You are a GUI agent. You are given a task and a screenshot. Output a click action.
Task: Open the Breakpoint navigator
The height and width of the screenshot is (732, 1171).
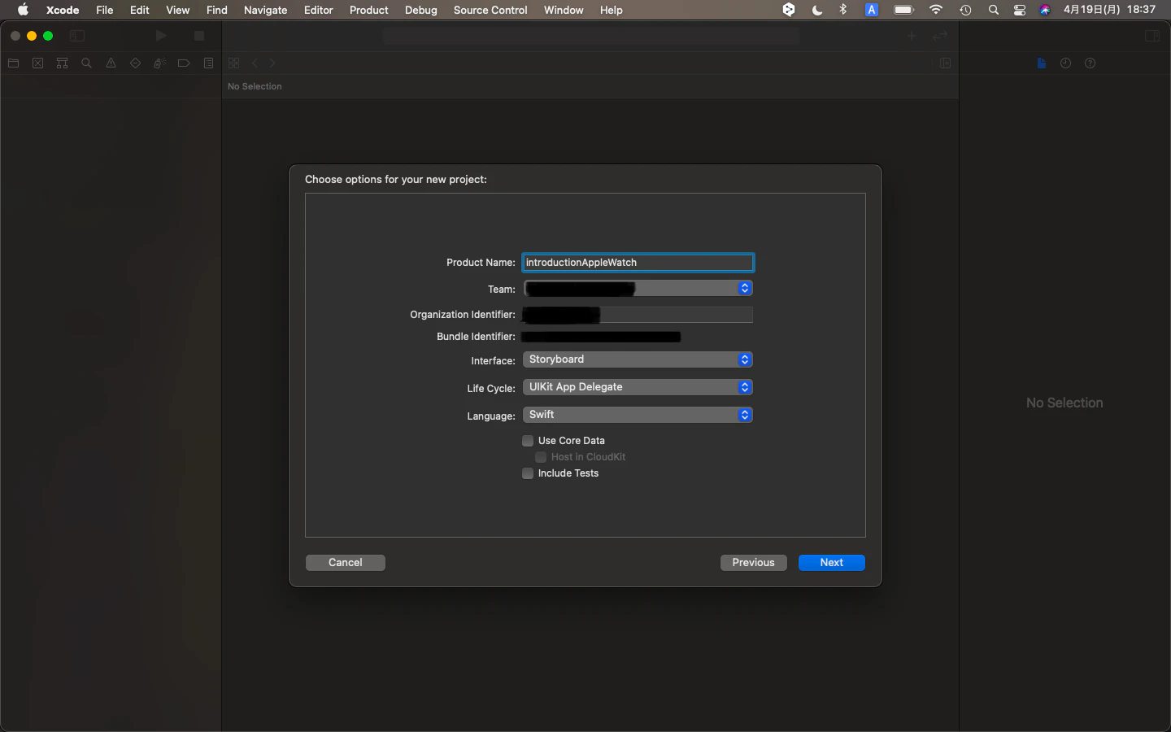(x=184, y=63)
